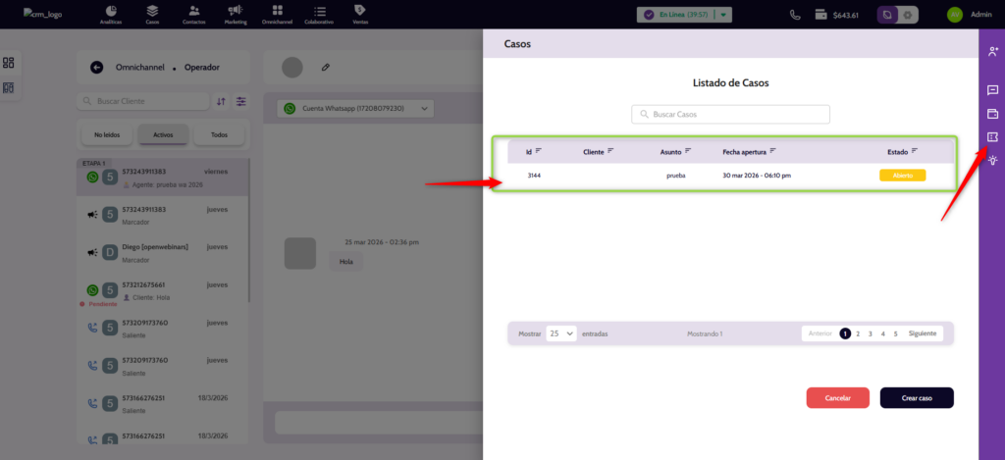Click the Buscar Casos search field
This screenshot has height=460, width=1005.
point(730,115)
